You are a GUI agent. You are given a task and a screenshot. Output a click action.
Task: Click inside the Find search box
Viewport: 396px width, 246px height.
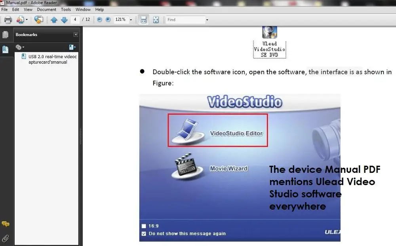[x=185, y=20]
